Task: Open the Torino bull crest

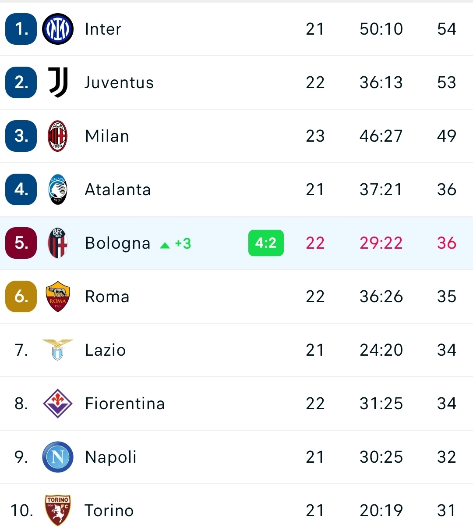Action: pos(58,510)
